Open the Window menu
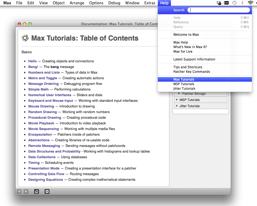 (132, 3)
